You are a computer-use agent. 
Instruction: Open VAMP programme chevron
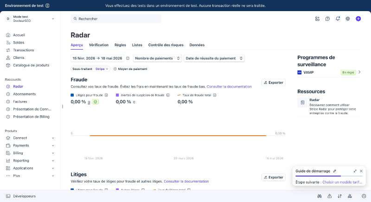click(359, 72)
